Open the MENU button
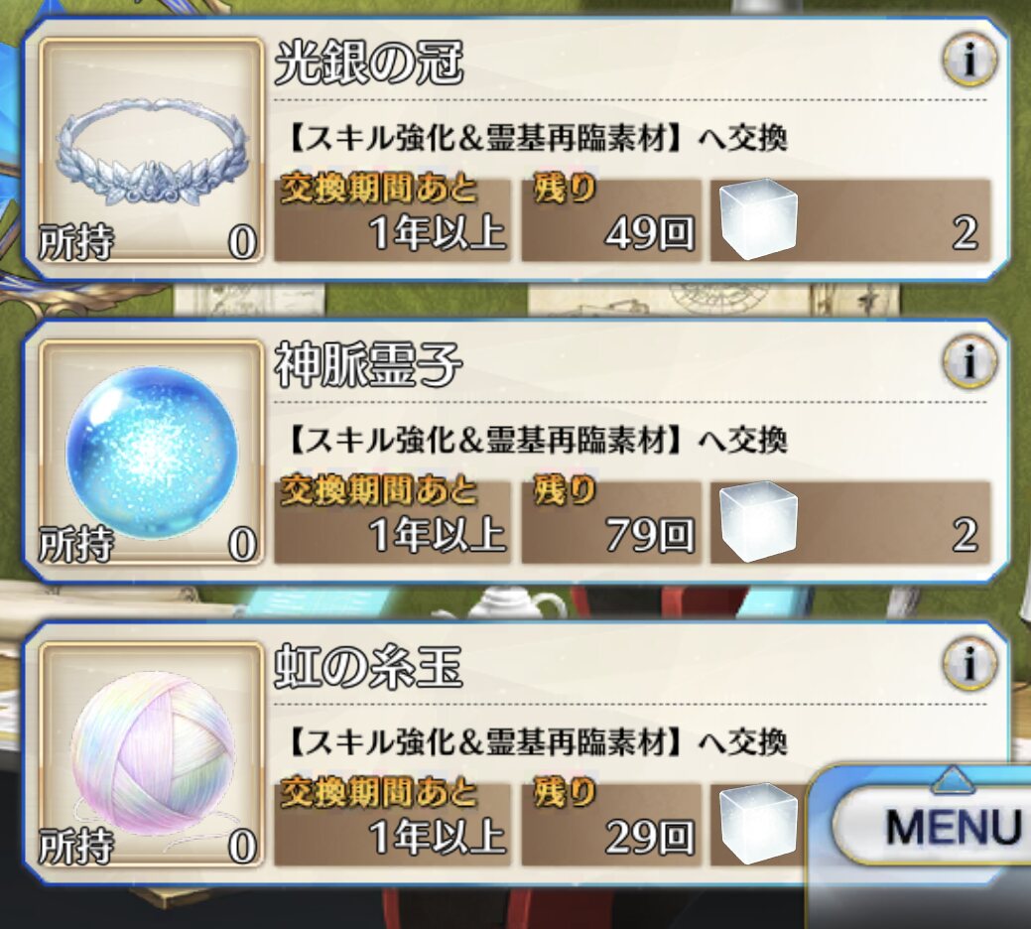Viewport: 1031px width, 929px height. click(934, 827)
